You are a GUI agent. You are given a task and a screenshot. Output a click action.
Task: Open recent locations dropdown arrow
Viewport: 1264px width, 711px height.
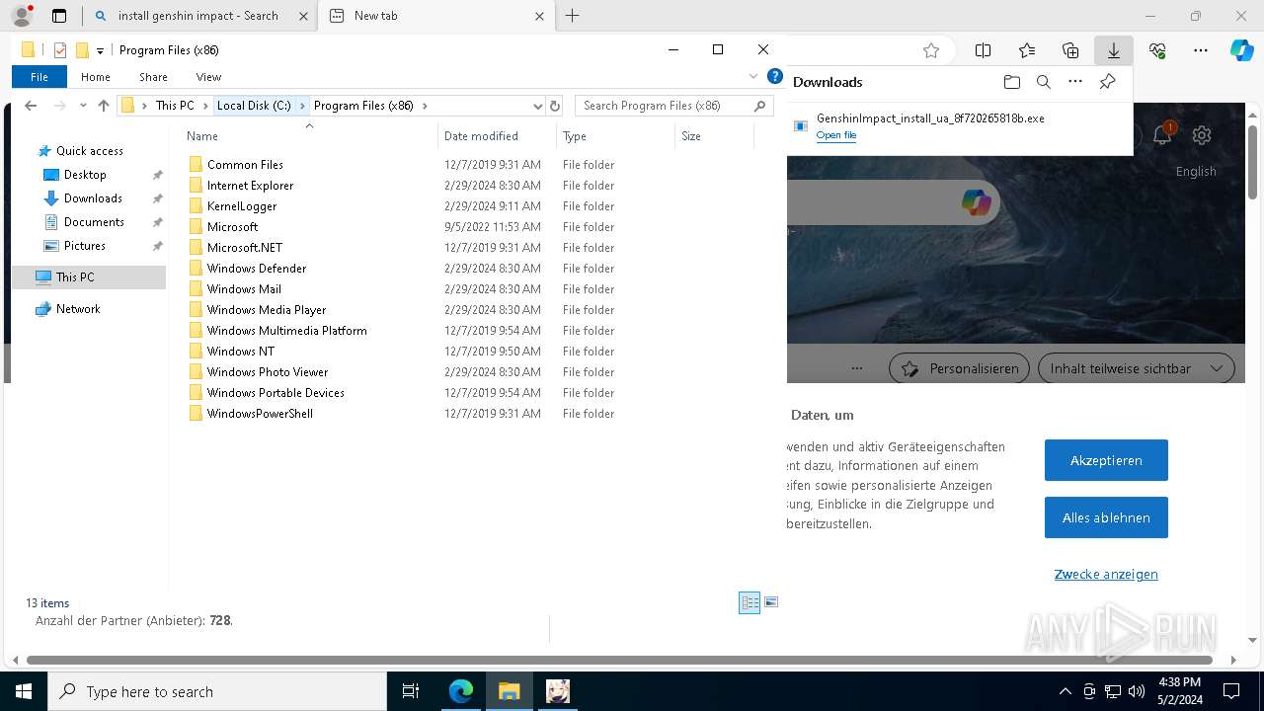(x=82, y=106)
